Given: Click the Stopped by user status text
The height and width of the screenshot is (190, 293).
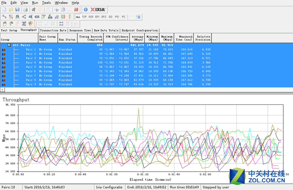Looking at the screenshot, I should pos(216,187).
